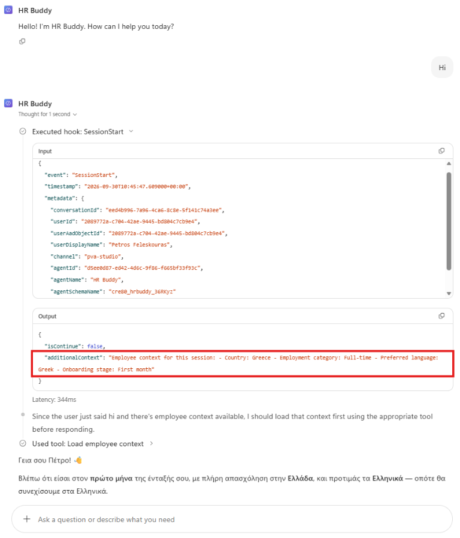Viewport: 460px width, 538px height.
Task: Click the "timestamp" value line in Input
Action: click(x=117, y=187)
